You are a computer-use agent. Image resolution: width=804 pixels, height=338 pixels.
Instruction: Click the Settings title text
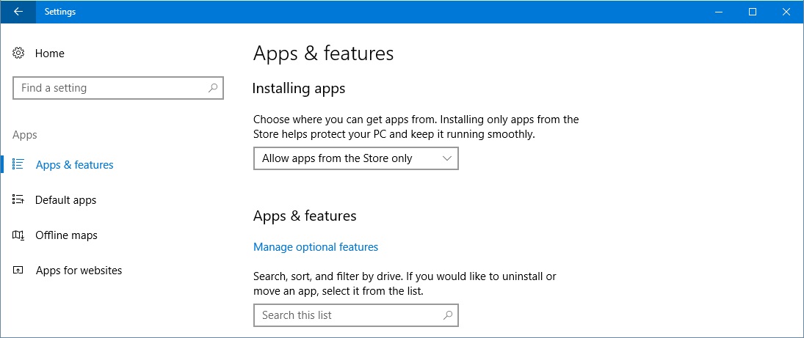(x=60, y=12)
